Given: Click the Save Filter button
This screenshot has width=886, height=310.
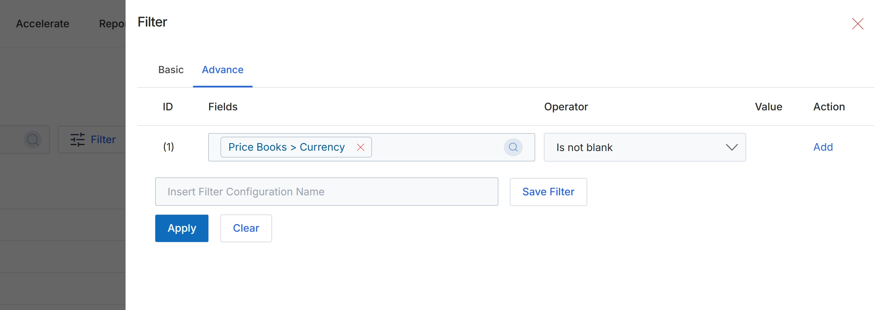Looking at the screenshot, I should pos(549,192).
